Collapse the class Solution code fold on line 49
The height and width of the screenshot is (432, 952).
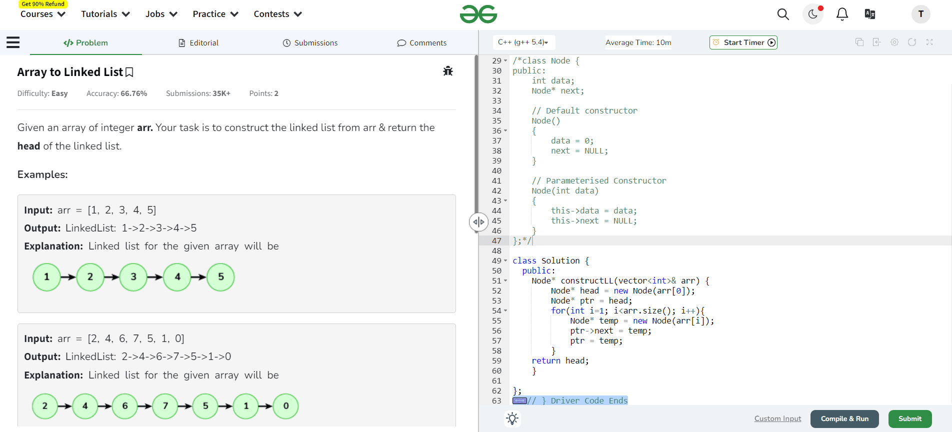point(505,261)
